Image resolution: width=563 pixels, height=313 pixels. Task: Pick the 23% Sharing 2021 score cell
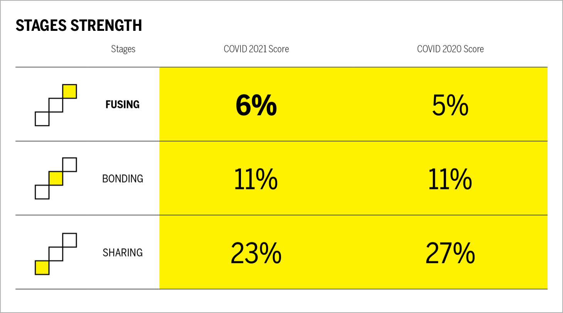click(x=256, y=253)
